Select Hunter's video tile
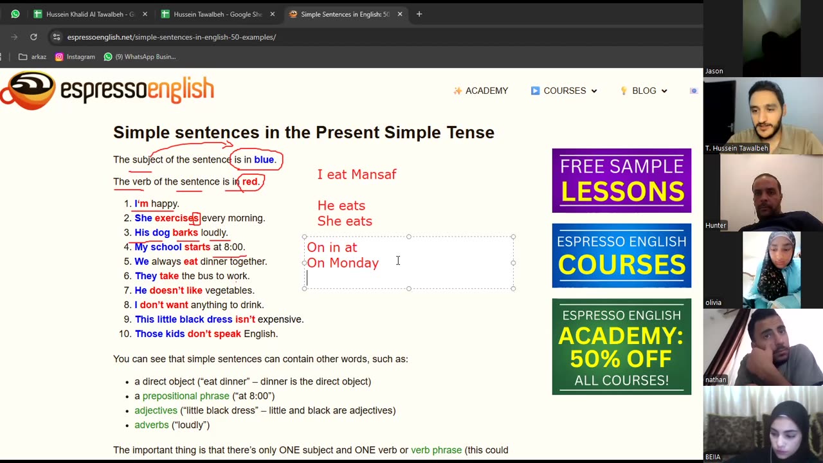This screenshot has height=463, width=823. (763, 193)
